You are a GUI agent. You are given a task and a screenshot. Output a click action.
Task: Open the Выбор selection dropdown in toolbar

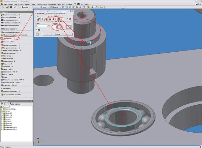click(30, 7)
